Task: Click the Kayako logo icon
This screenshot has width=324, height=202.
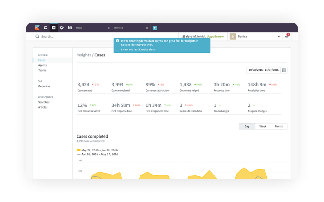Action: 37,27
